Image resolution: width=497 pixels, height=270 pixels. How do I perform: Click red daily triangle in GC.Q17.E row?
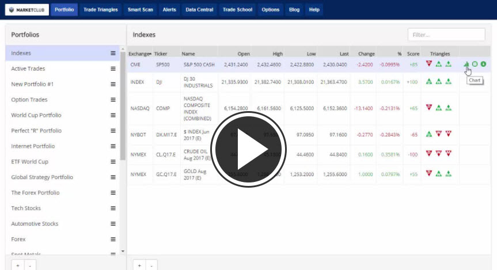tap(429, 173)
